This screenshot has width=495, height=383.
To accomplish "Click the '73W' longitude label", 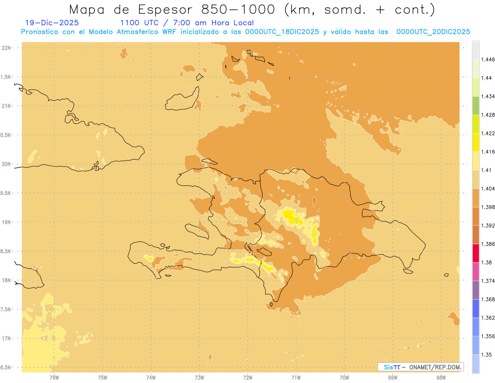I will click(199, 378).
